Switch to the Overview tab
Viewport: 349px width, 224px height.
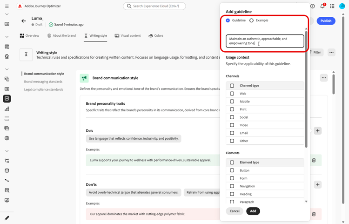point(29,36)
